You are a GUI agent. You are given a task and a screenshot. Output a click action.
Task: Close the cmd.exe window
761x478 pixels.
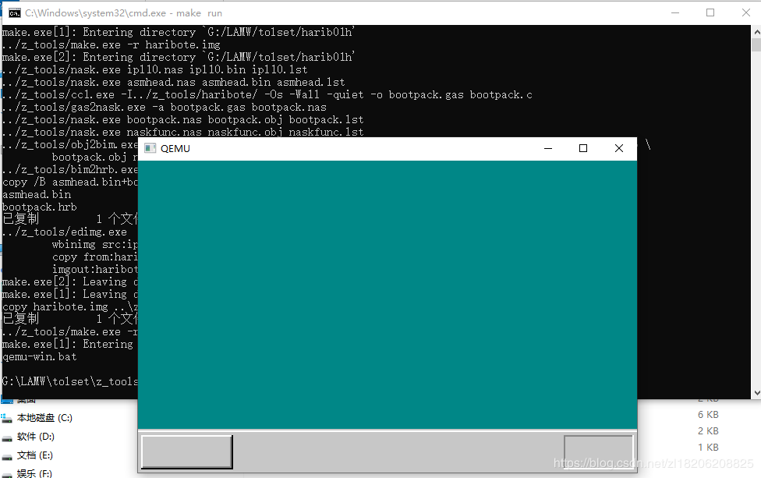[746, 12]
